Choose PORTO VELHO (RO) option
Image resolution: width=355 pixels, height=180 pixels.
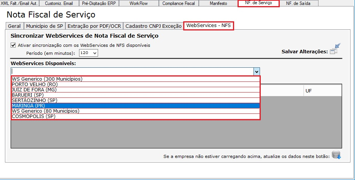[x=135, y=84]
